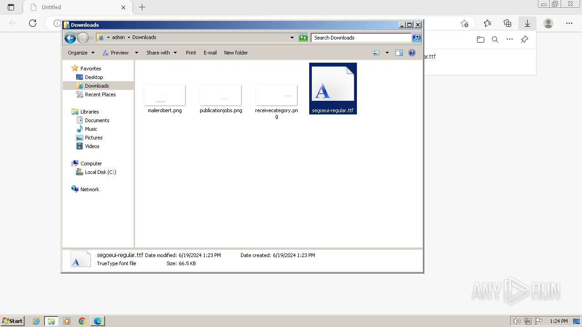Click the Action Center flag tray icon
The height and width of the screenshot is (327, 582).
pyautogui.click(x=539, y=321)
